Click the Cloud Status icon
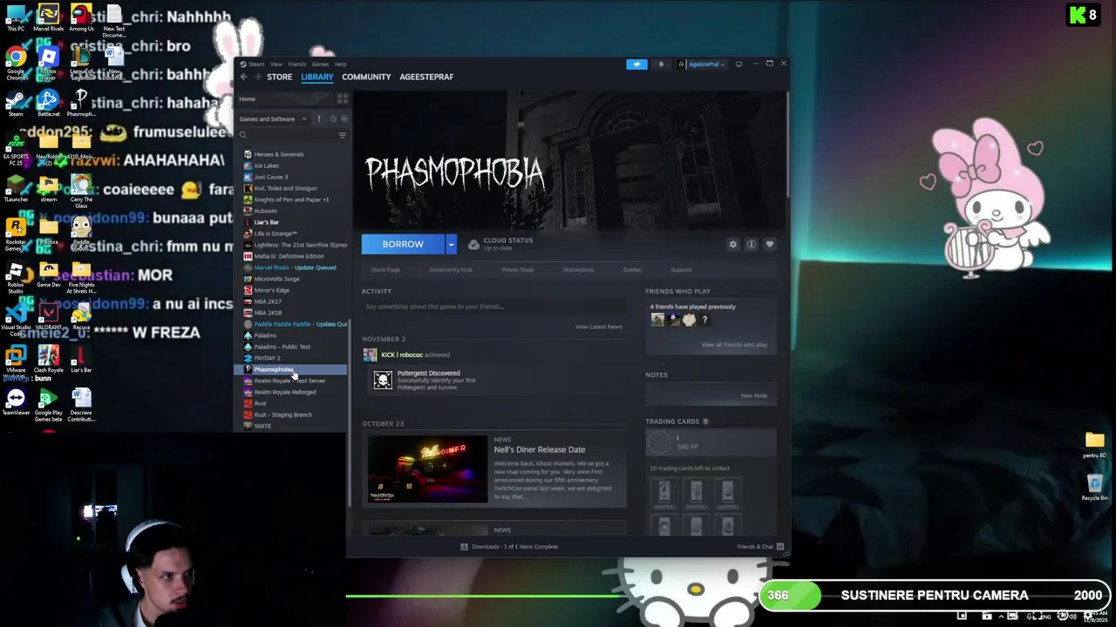This screenshot has height=627, width=1116. (473, 244)
